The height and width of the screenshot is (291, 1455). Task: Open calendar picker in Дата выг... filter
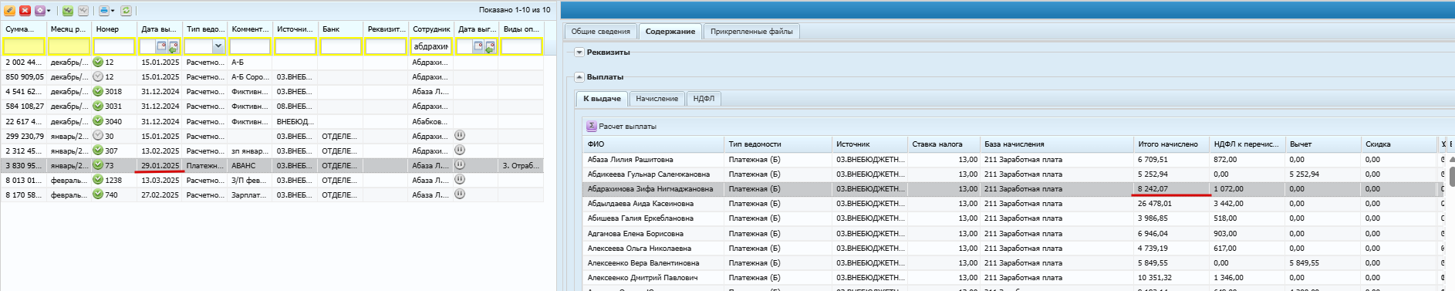478,46
